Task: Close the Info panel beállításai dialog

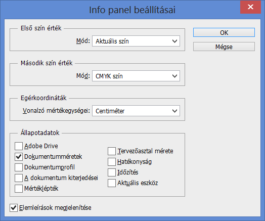Action: coord(250,7)
